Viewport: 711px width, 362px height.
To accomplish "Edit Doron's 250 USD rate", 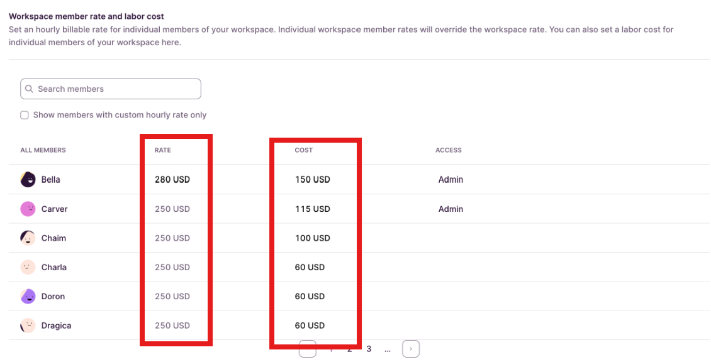I will point(171,296).
